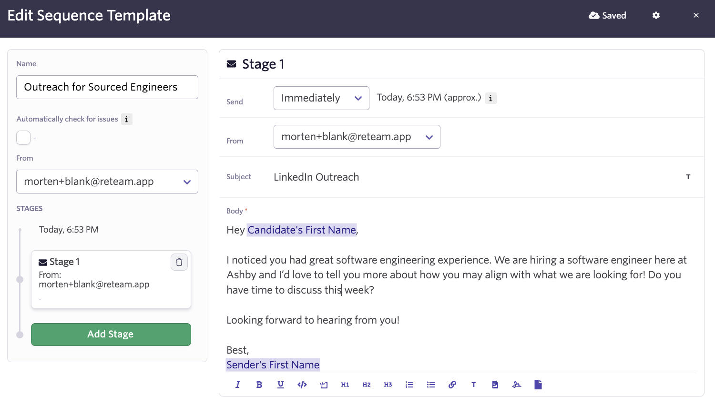This screenshot has height=407, width=715.
Task: Insert inline code formatting
Action: tap(302, 385)
